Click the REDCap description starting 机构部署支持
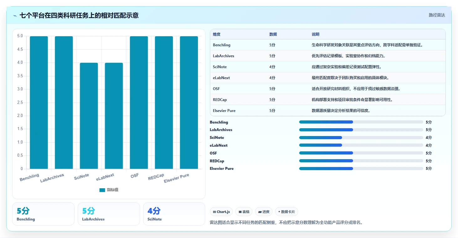 [x=352, y=100]
